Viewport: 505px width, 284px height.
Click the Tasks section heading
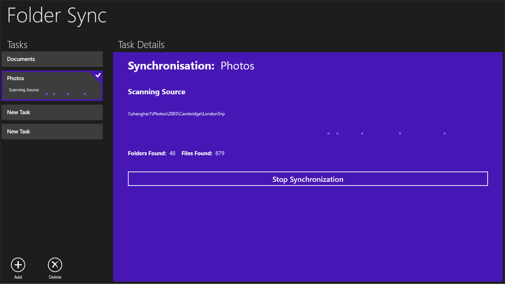click(x=17, y=44)
